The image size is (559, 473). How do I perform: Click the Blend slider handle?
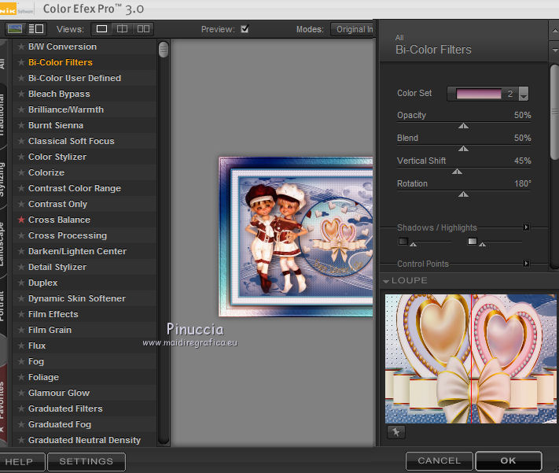(463, 149)
